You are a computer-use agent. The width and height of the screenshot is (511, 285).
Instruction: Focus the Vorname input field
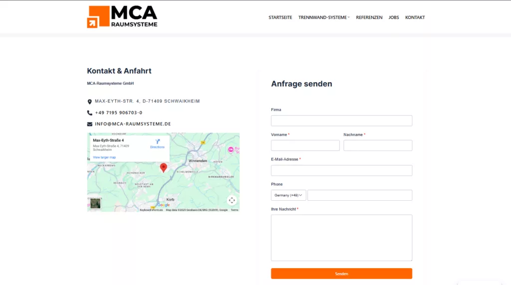coord(305,145)
